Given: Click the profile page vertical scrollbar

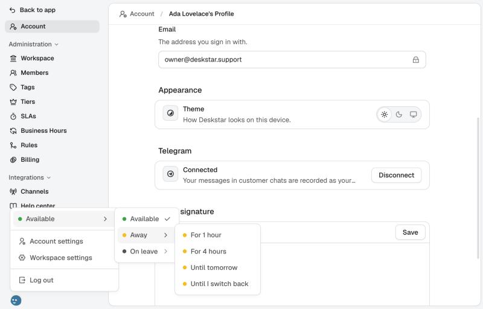Looking at the screenshot, I should (478, 188).
